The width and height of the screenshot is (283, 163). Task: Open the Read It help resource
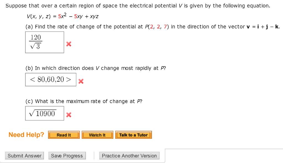(64, 135)
